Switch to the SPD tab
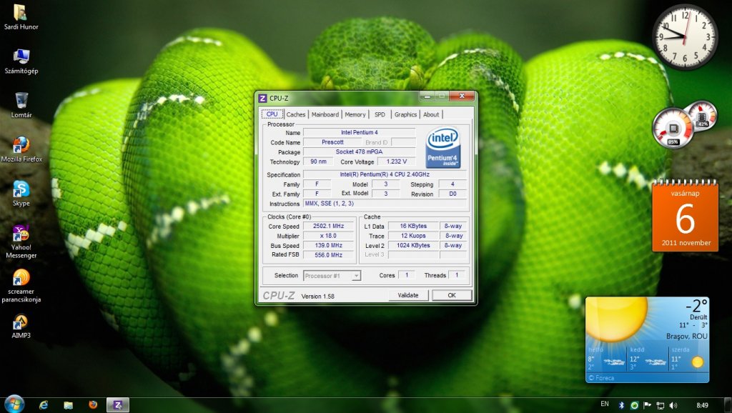 coord(380,114)
